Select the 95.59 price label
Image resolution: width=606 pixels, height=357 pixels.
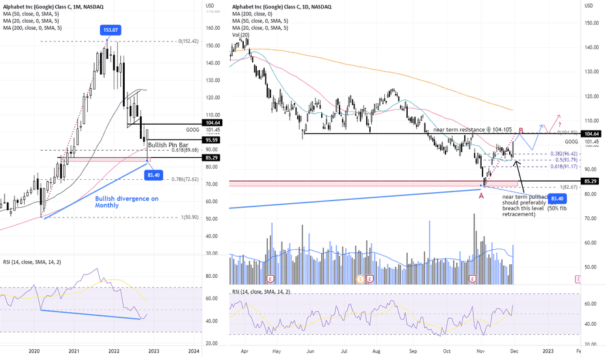(x=211, y=140)
